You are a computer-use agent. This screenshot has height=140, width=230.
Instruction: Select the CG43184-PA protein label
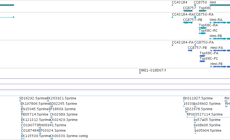(x=183, y=42)
